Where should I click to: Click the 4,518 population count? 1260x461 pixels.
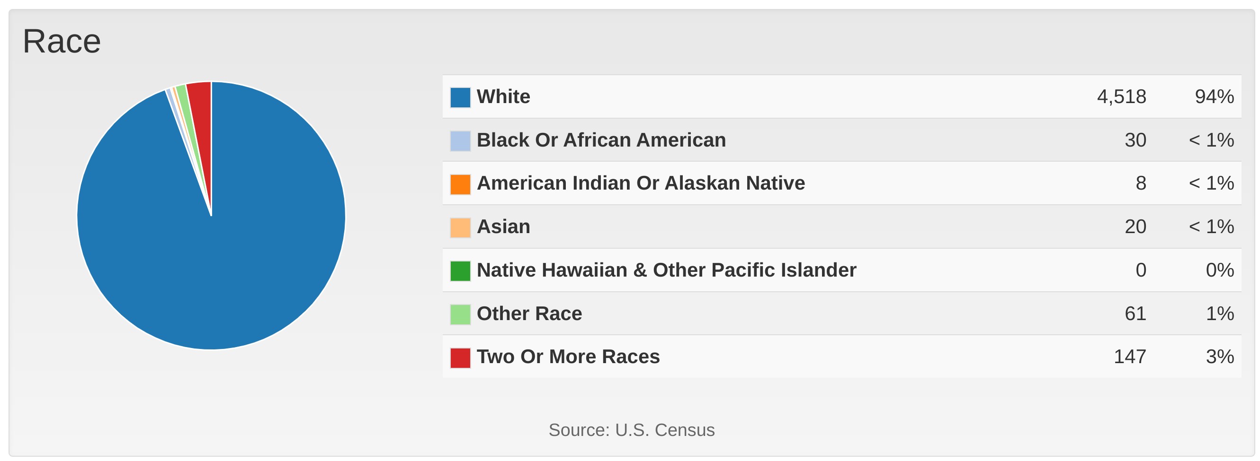[x=1121, y=97]
